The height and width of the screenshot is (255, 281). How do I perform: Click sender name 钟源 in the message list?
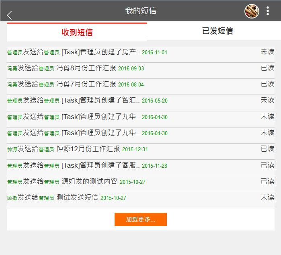click(x=12, y=150)
